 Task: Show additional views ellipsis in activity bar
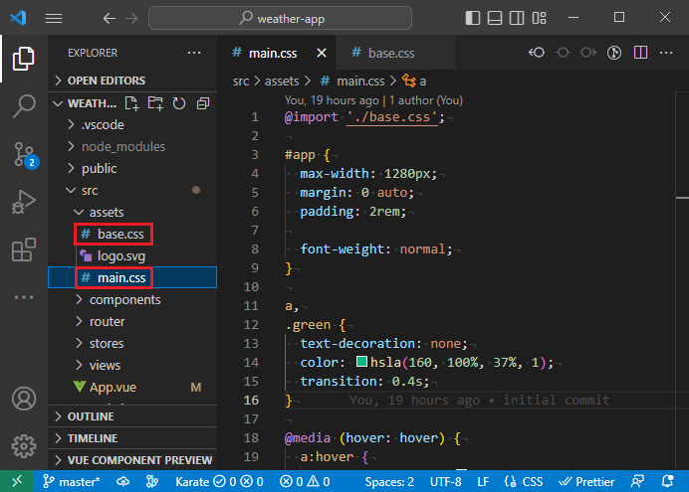pos(23,297)
